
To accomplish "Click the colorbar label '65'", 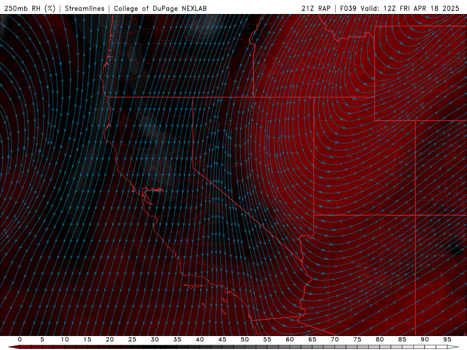I will 312,339.
